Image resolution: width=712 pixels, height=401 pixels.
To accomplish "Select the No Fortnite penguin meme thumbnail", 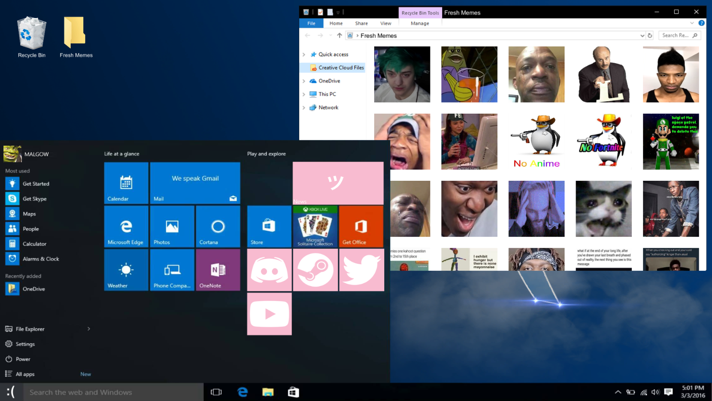I will (604, 141).
